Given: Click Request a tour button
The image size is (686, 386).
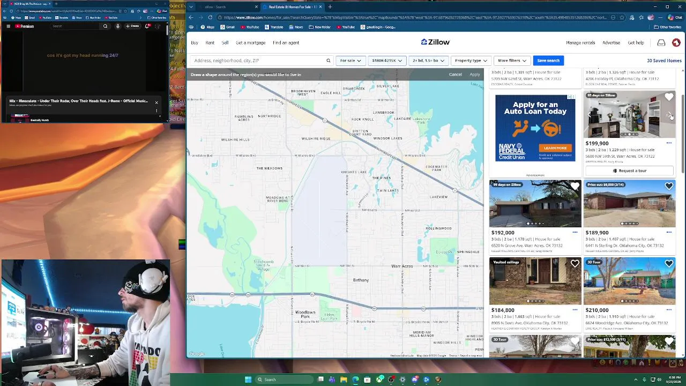Looking at the screenshot, I should (x=629, y=170).
